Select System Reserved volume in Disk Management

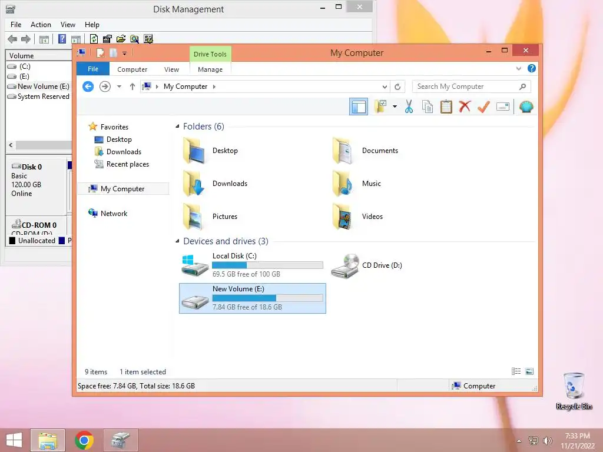pos(39,97)
